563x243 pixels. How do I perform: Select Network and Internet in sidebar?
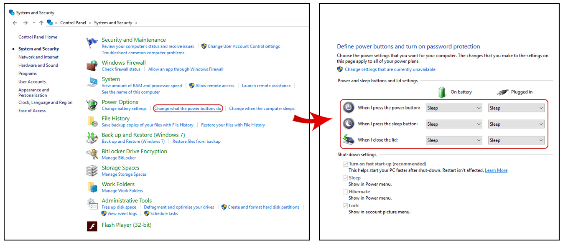(x=38, y=57)
